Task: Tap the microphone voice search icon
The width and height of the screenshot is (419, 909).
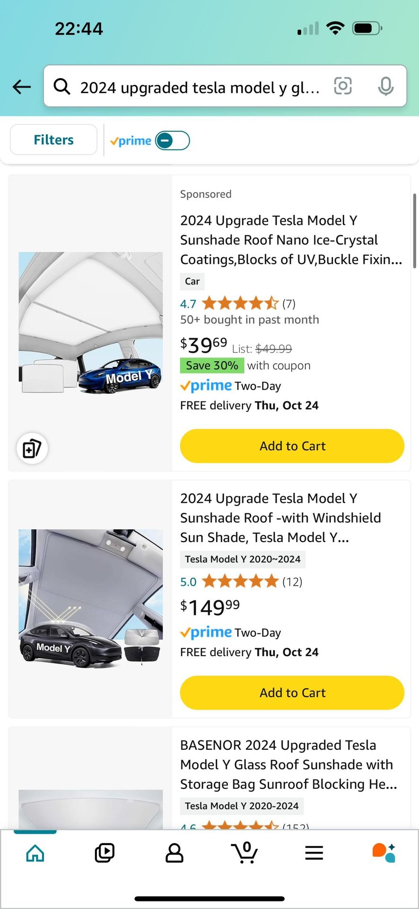Action: tap(386, 86)
